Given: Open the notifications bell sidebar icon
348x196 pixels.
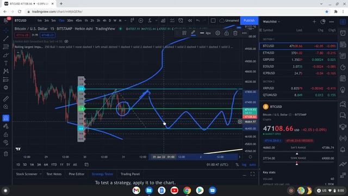Looking at the screenshot, I should (x=343, y=149).
